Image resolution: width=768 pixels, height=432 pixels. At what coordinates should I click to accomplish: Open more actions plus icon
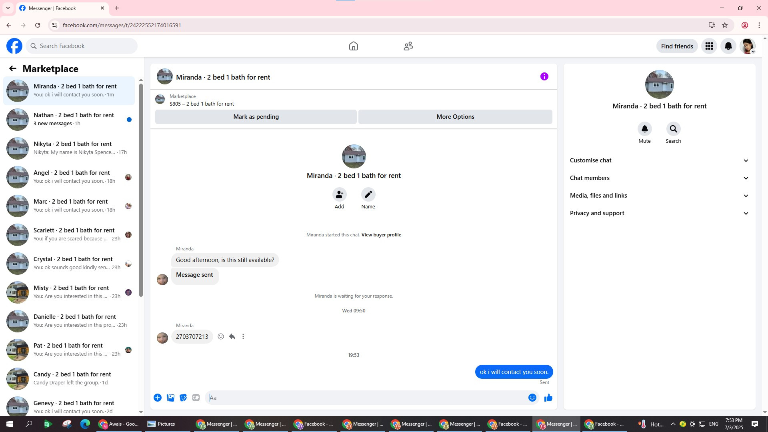pyautogui.click(x=158, y=398)
